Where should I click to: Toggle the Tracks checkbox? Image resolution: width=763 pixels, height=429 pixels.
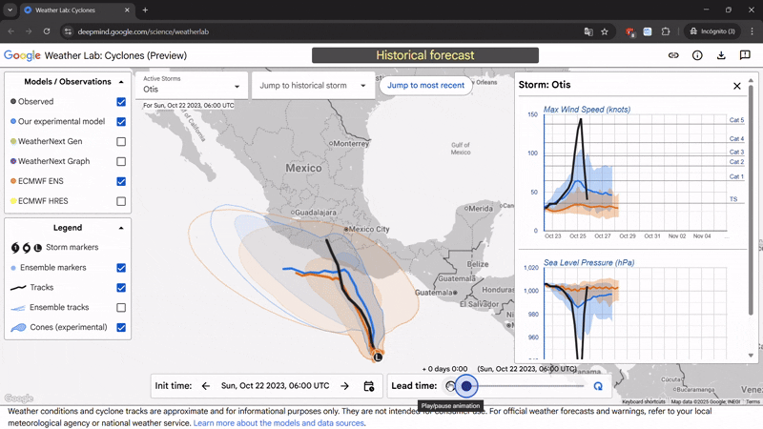tap(121, 288)
